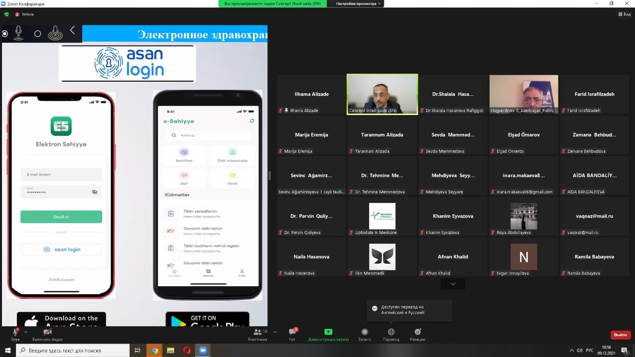Show more participants with down chevron
Image resolution: width=635 pixels, height=357 pixels.
[x=453, y=284]
